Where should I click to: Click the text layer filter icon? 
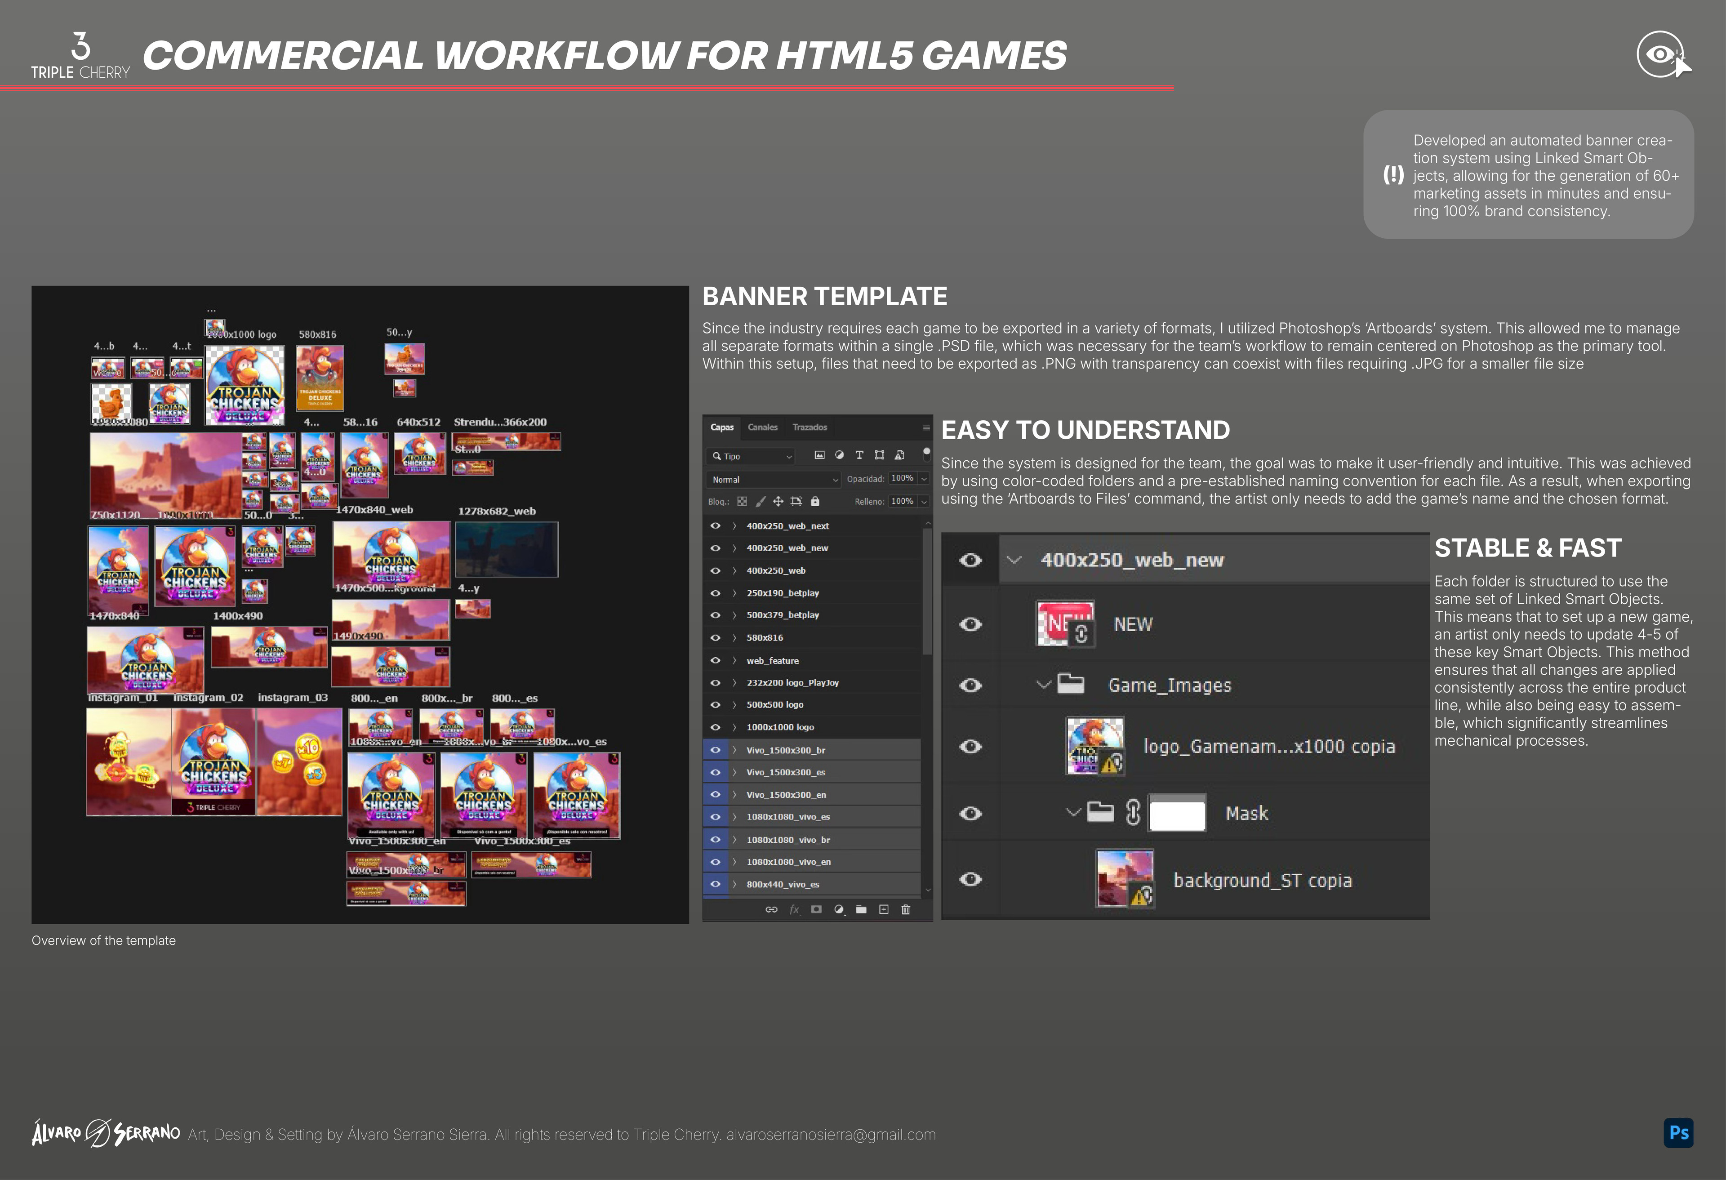click(859, 455)
